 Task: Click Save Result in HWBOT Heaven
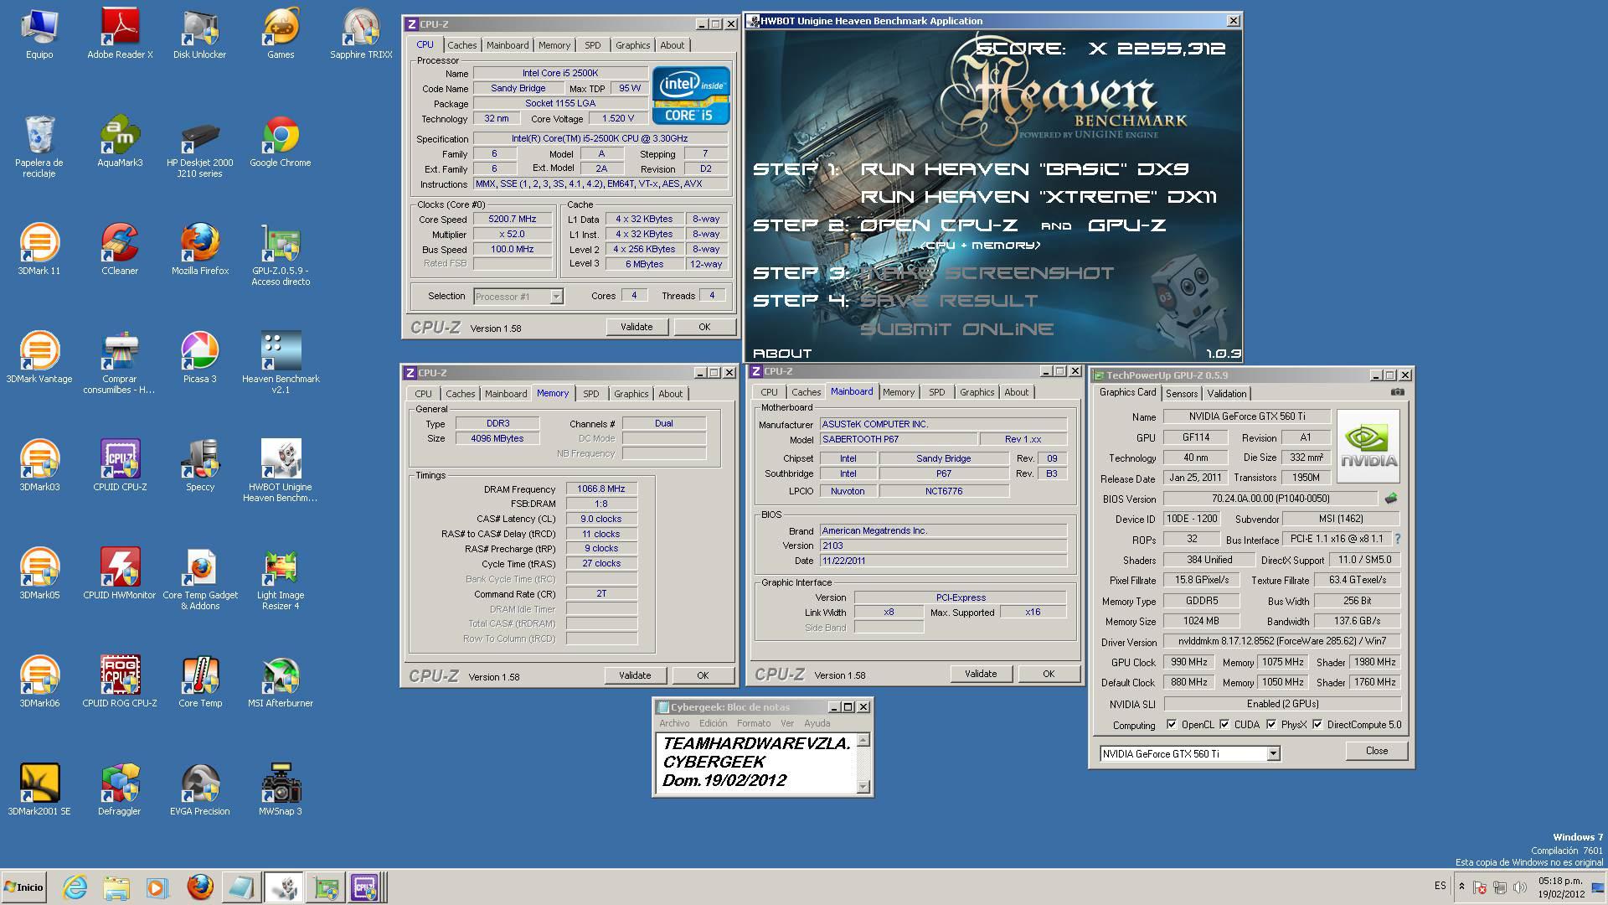point(949,300)
